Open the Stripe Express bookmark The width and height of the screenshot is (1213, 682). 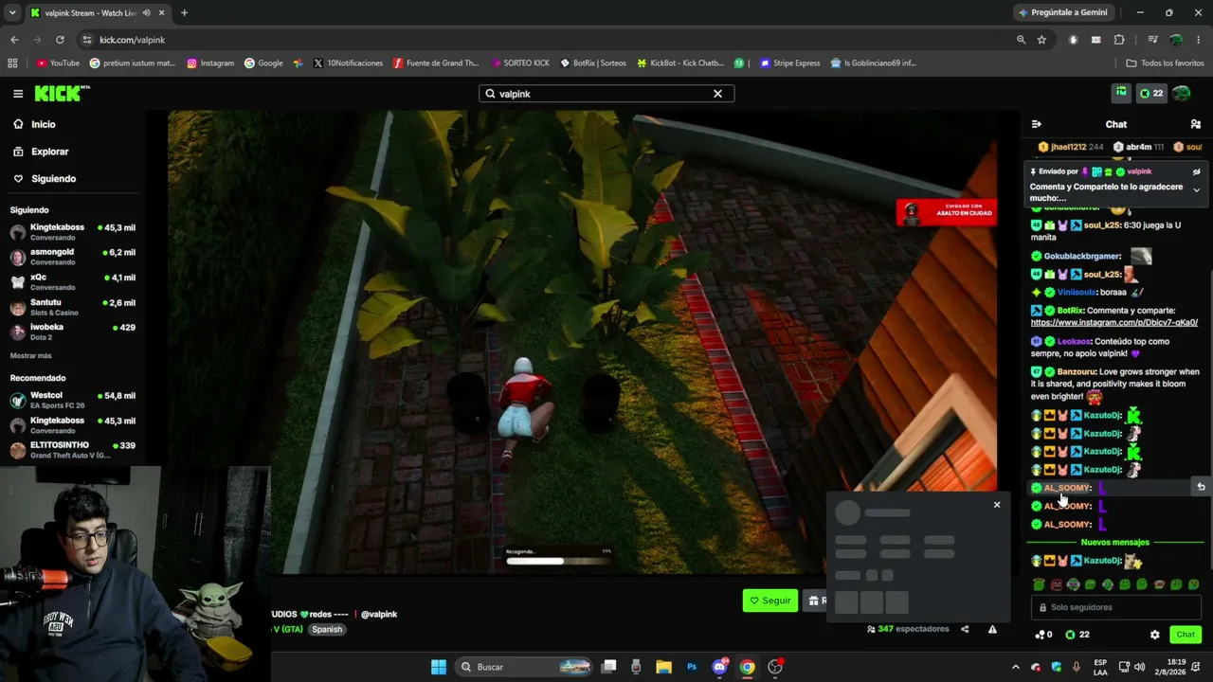[x=789, y=63]
